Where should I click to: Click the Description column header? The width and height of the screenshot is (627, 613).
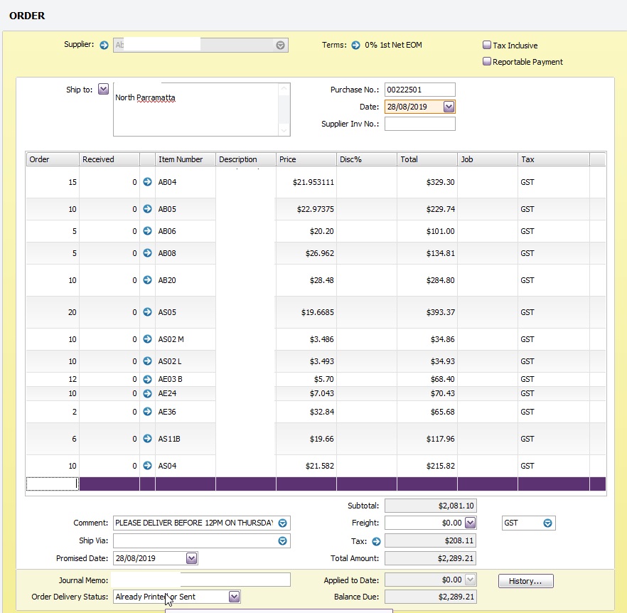point(245,159)
